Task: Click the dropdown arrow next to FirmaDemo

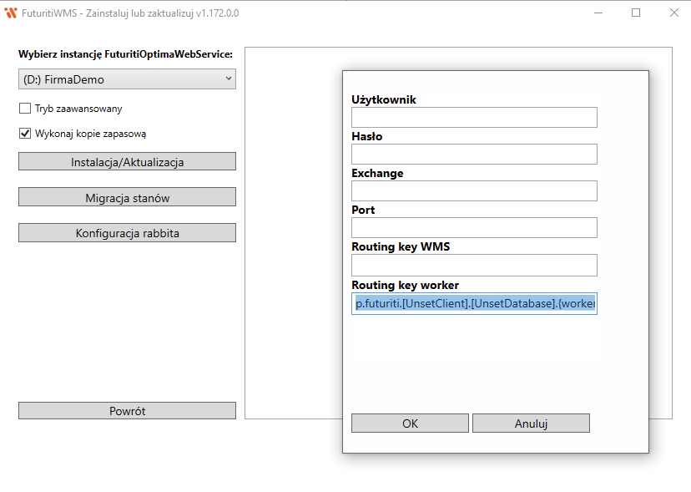Action: [x=229, y=79]
